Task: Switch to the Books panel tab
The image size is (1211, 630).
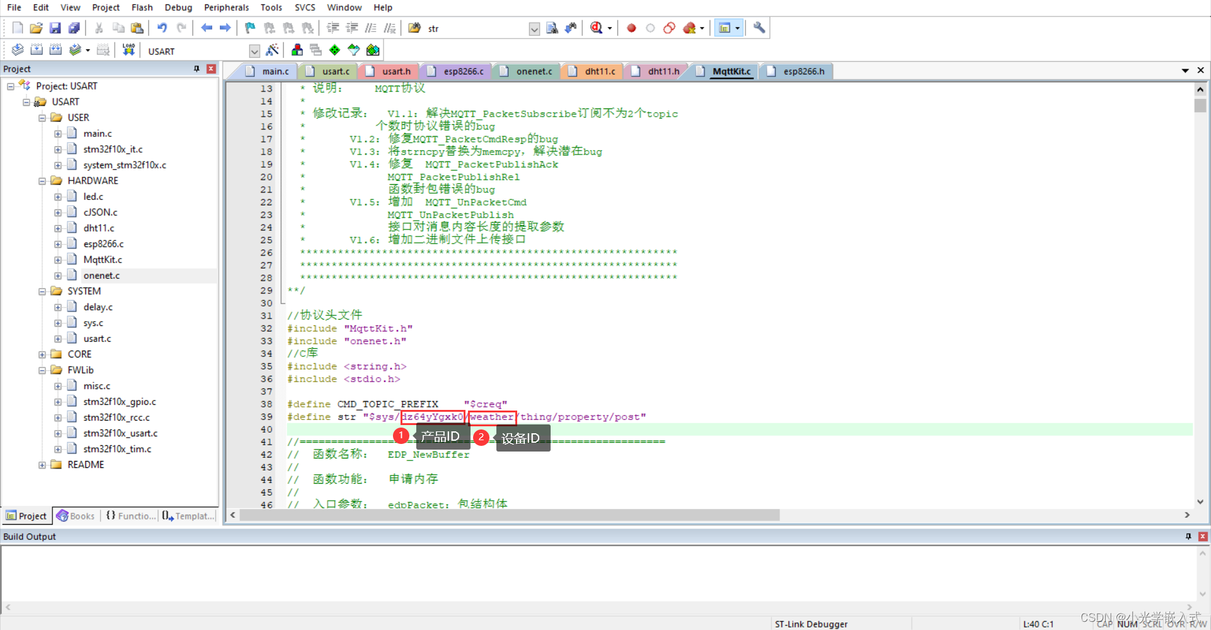Action: click(76, 516)
